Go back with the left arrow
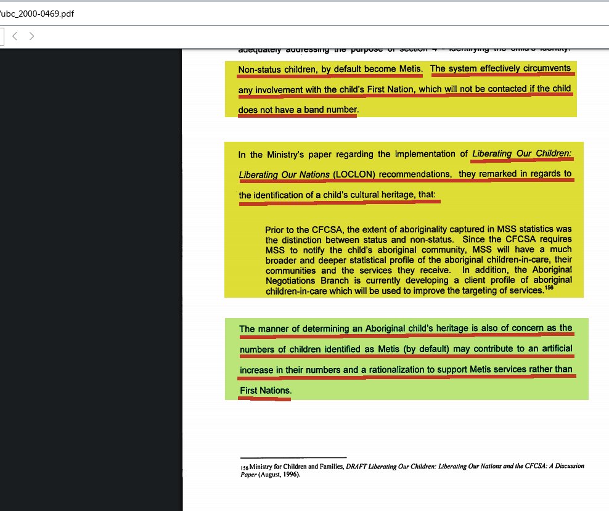This screenshot has height=511, width=609. (x=15, y=36)
